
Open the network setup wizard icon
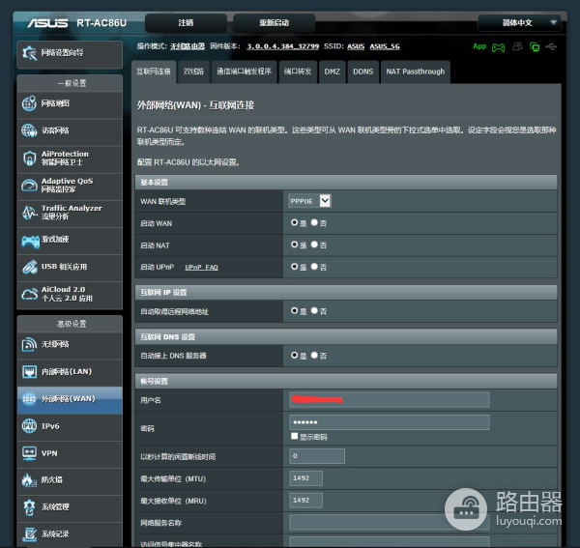point(29,53)
